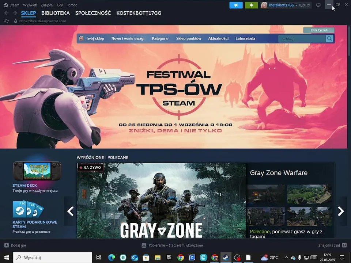Viewport: 351px width, 263px height.
Task: Click the user avatar beside kostekbott17GG
Action: click(x=264, y=5)
